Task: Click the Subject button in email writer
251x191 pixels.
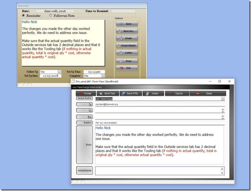Action: click(x=84, y=123)
